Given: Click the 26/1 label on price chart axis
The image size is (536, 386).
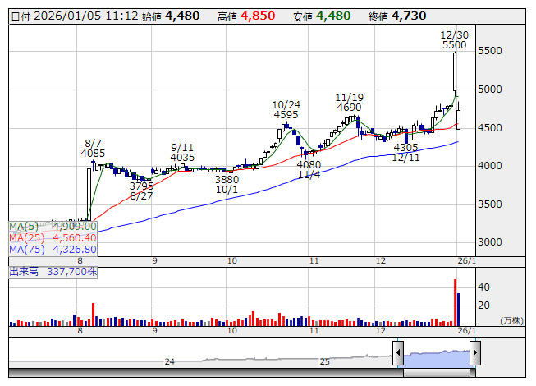Looking at the screenshot, I should tap(466, 261).
